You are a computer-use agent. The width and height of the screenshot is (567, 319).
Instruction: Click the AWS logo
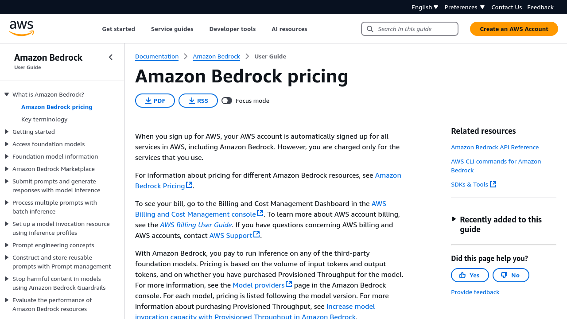click(x=21, y=28)
